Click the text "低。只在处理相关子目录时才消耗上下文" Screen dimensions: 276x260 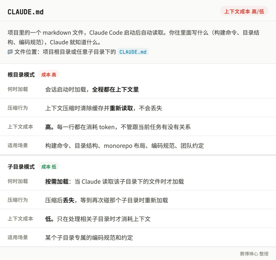pyautogui.click(x=98, y=219)
